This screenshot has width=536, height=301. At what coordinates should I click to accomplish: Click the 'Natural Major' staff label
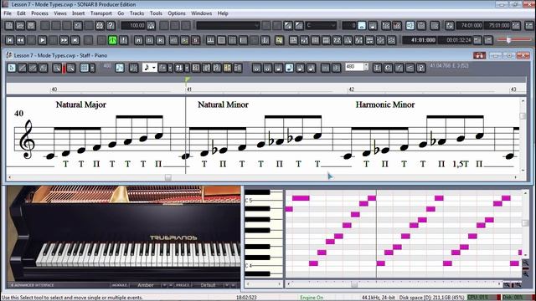pos(81,105)
